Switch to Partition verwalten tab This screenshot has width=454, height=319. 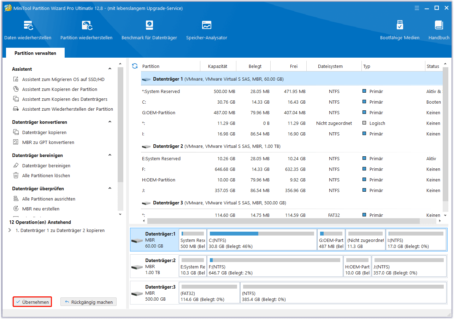click(x=35, y=53)
